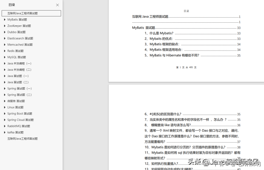Expand the Elasticsearch 面试题 outline arrow
The image size is (264, 170).
click(x=5, y=38)
